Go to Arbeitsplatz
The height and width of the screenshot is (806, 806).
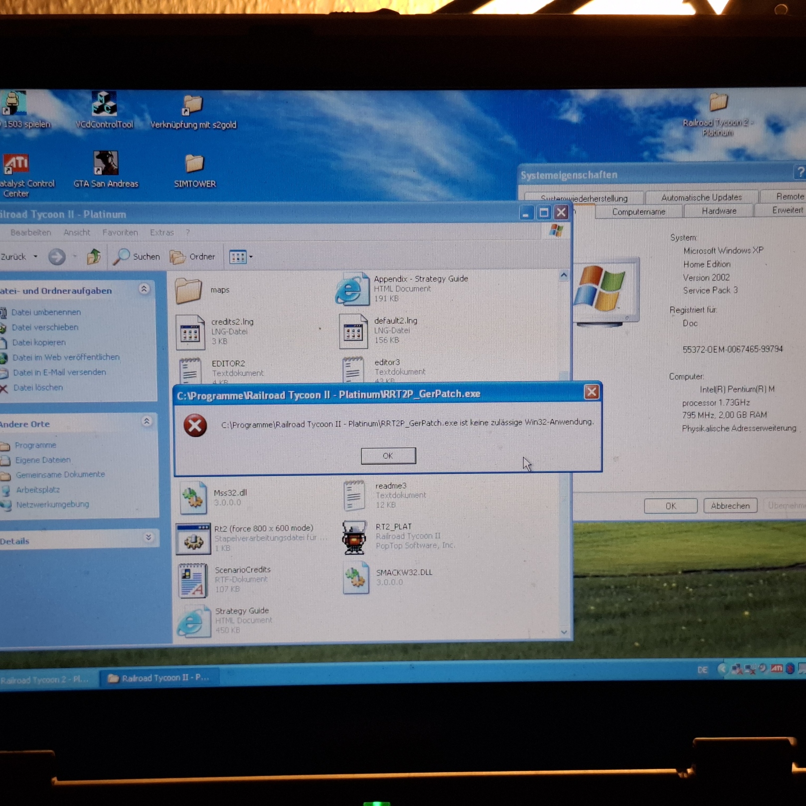38,489
